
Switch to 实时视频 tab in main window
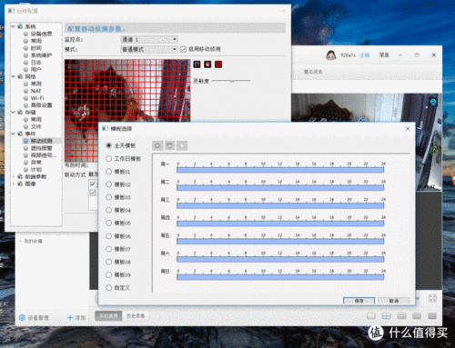pos(108,316)
